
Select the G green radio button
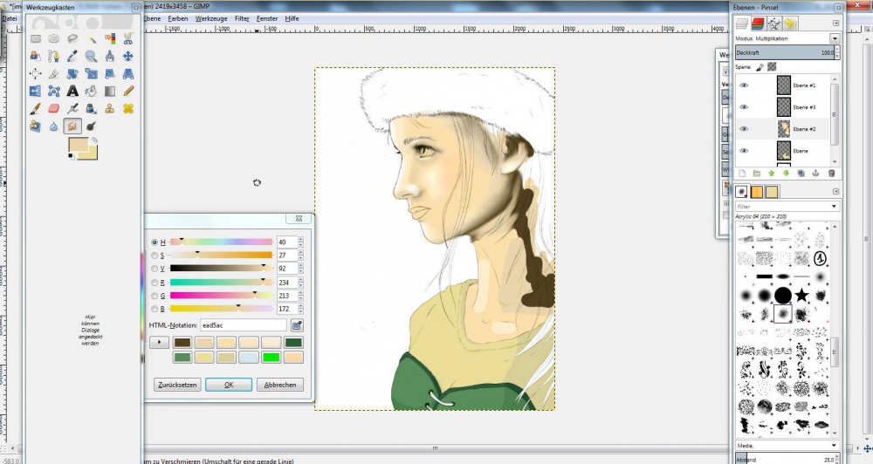pos(155,296)
